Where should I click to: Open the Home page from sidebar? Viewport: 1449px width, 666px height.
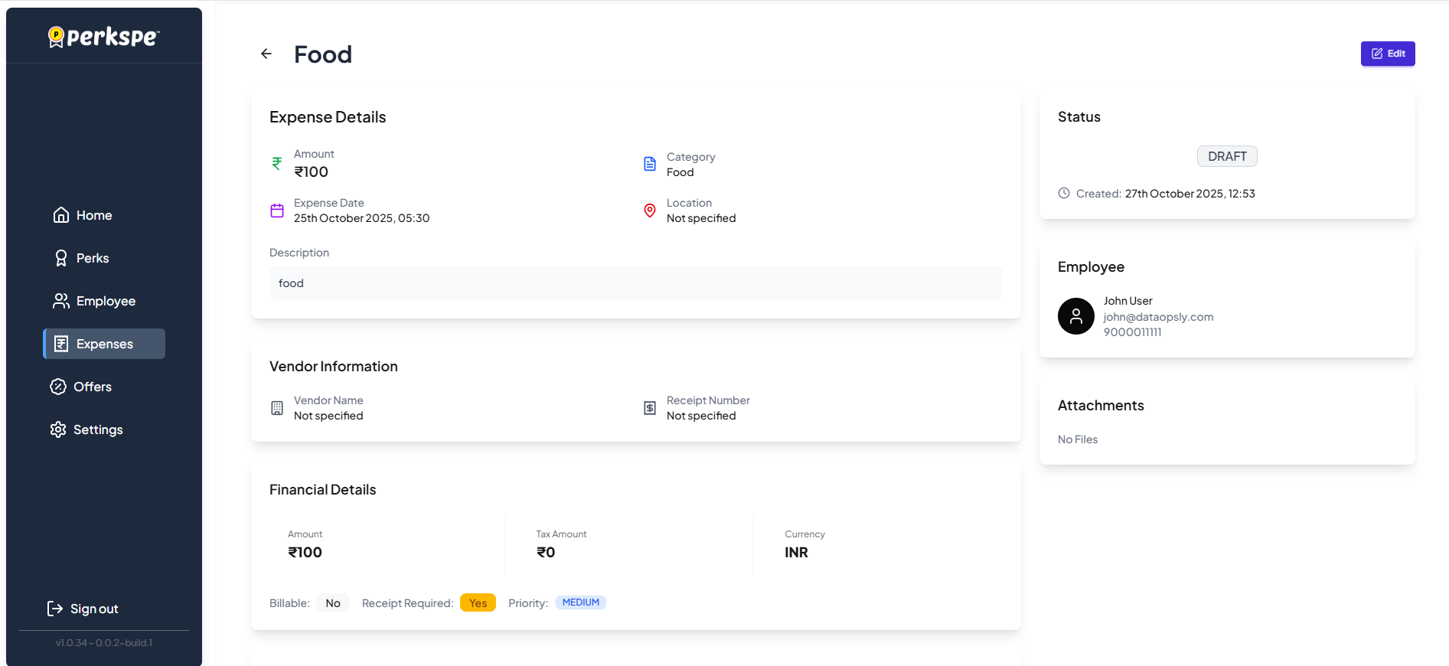click(x=83, y=215)
